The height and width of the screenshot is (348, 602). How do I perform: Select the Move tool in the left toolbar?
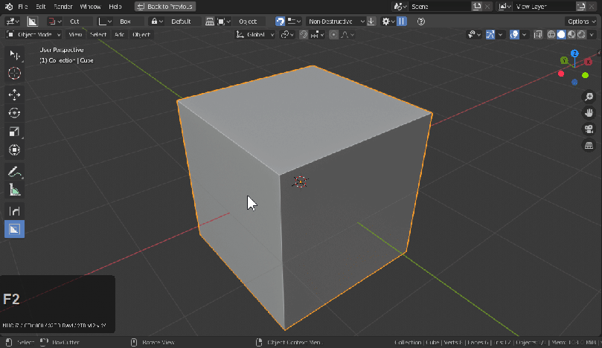pos(14,94)
